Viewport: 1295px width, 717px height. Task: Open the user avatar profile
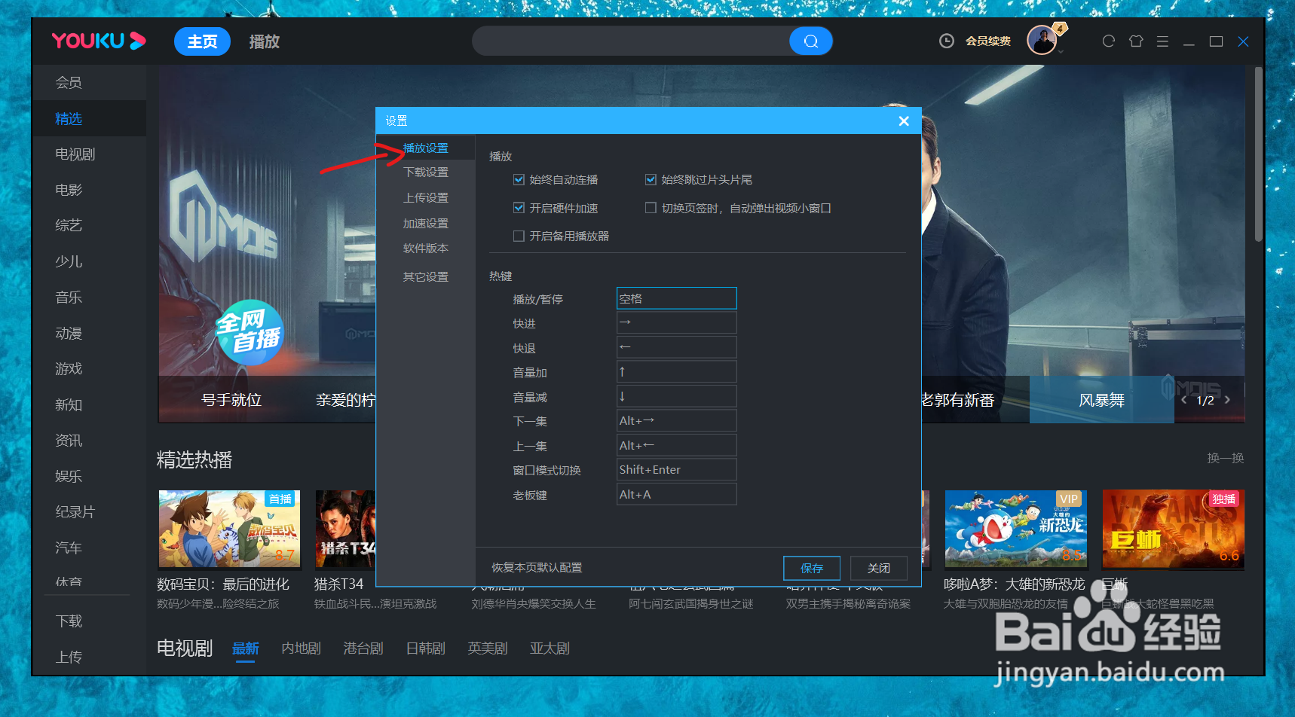(1042, 40)
